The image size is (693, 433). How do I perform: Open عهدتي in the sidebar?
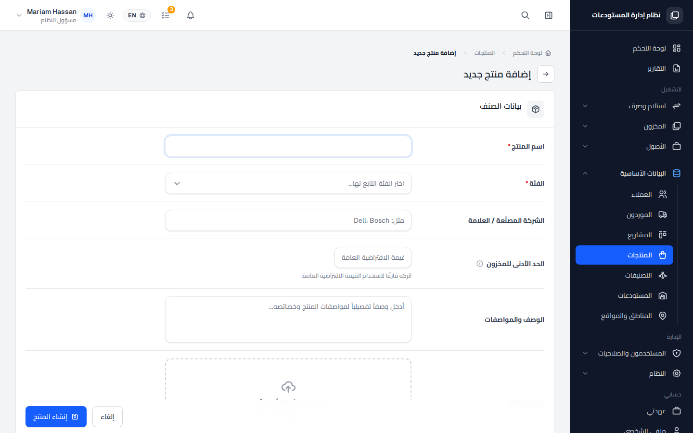tap(631, 411)
